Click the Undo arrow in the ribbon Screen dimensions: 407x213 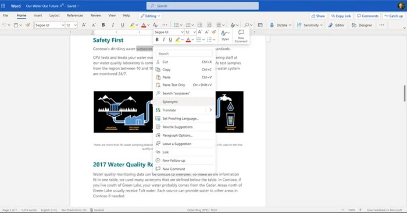click(x=4, y=25)
